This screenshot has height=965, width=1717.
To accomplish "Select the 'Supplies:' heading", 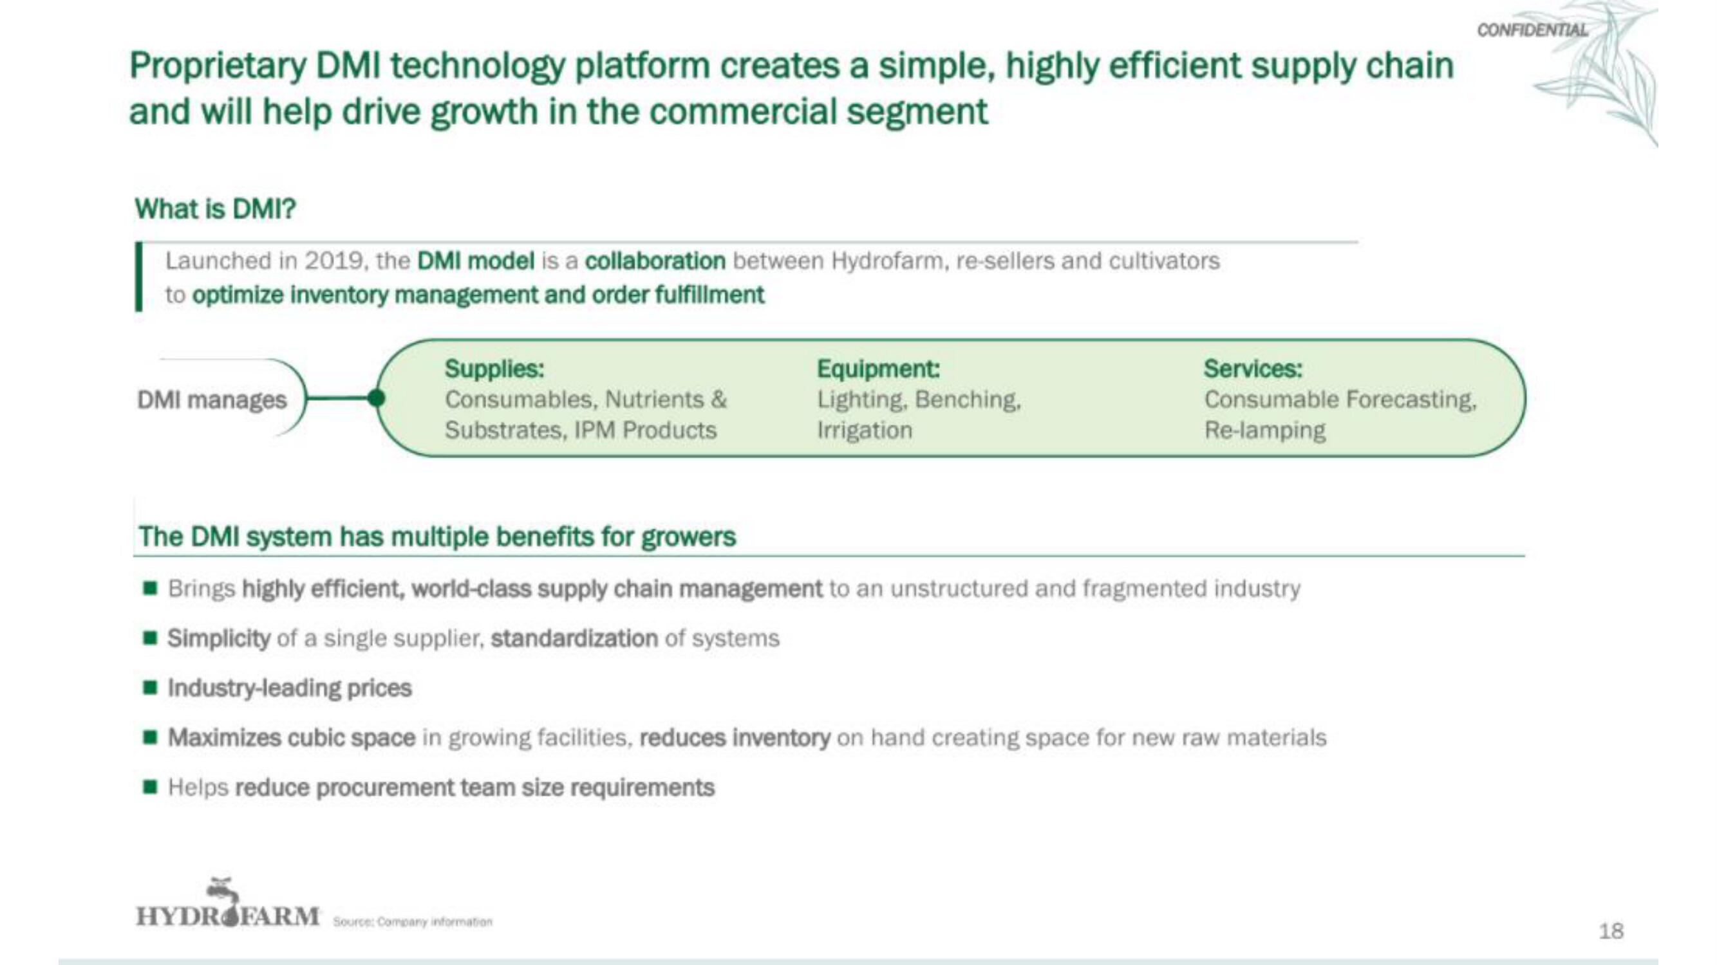I will tap(494, 368).
